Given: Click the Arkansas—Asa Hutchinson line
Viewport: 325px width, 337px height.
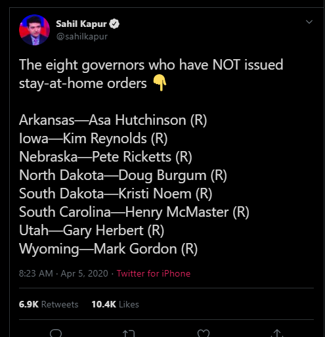Looking at the screenshot, I should point(113,120).
